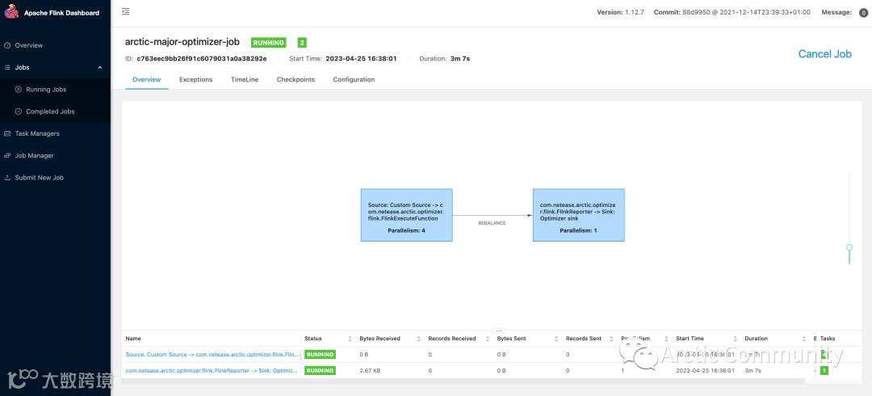Sort by Records Received column
Viewport: 872px width, 396px height.
click(x=487, y=339)
